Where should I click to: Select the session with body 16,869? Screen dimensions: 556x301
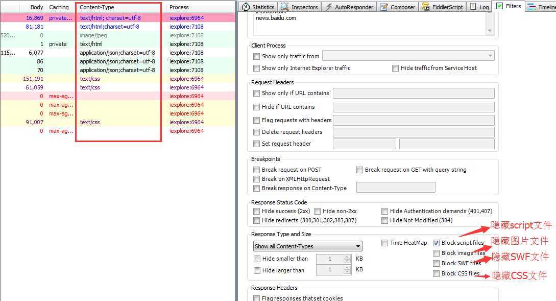click(x=117, y=18)
